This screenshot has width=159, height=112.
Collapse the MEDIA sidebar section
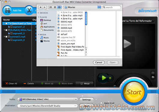[x=38, y=35]
